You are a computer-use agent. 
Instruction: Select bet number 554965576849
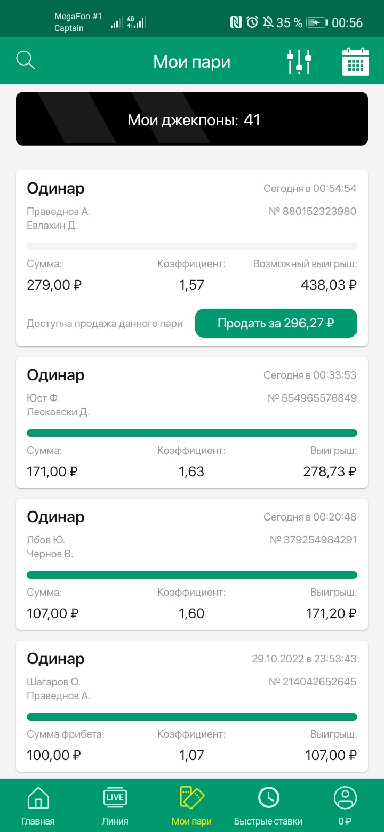tap(313, 398)
